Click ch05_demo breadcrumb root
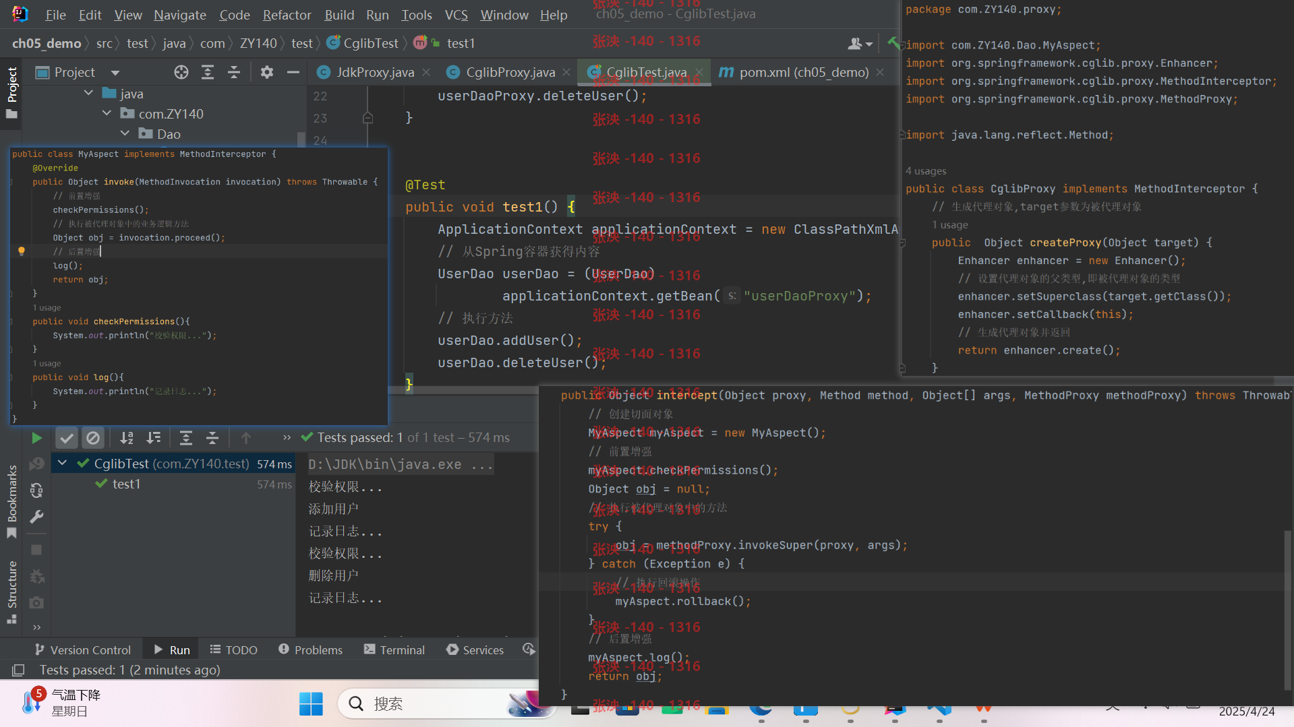Screen dimensions: 1294x727 pyautogui.click(x=47, y=43)
